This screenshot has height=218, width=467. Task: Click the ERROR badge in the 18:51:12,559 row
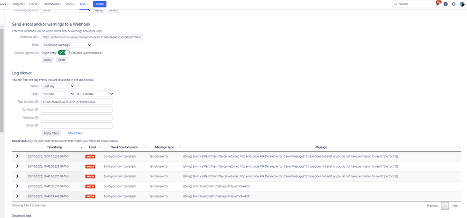tap(90, 156)
